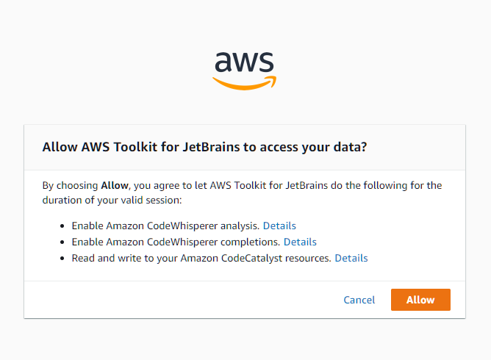Click the bullet before CodeCatalyst resources item
The width and height of the screenshot is (491, 360).
click(63, 259)
